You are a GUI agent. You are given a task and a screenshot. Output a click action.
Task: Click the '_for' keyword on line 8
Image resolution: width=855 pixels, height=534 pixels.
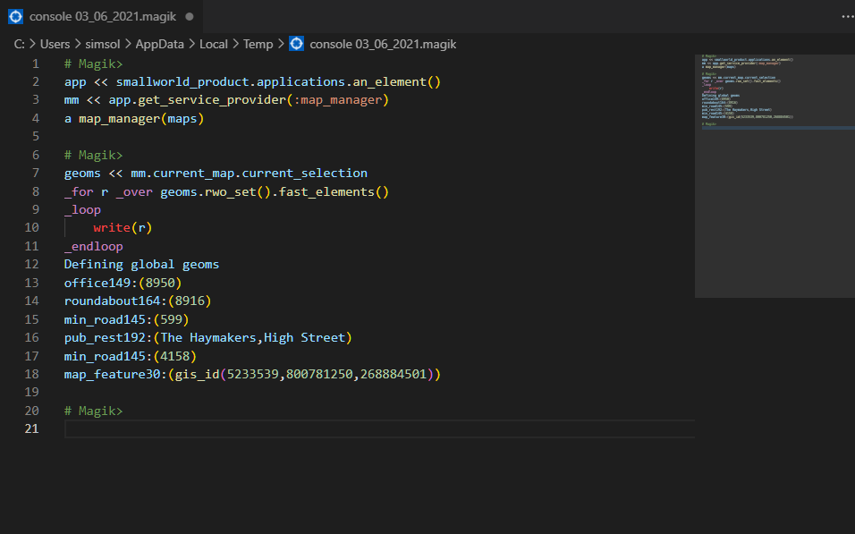click(x=79, y=191)
